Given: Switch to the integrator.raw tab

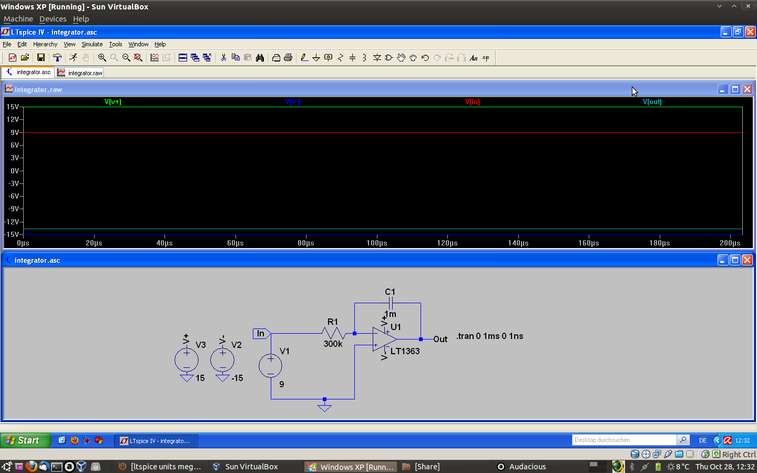Looking at the screenshot, I should [x=80, y=73].
